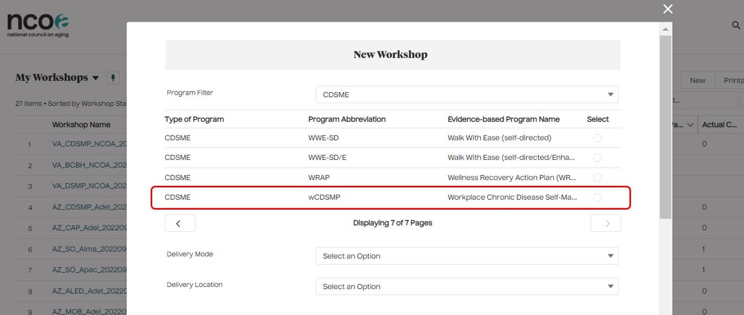Screen dimensions: 744x315
Task: Click the list search field behind dialog
Action: (704, 100)
